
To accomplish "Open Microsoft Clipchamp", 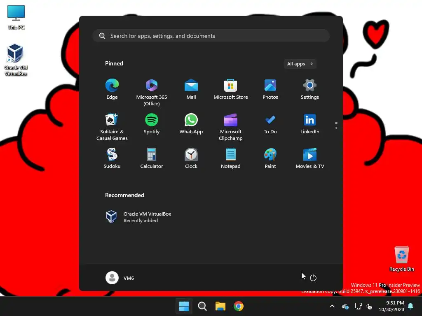I will point(231,127).
